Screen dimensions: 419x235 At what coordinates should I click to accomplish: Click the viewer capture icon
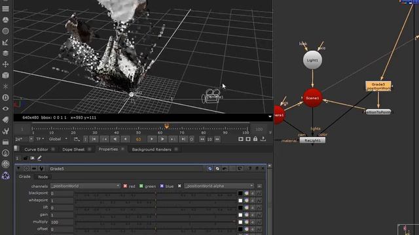pyautogui.click(x=248, y=139)
